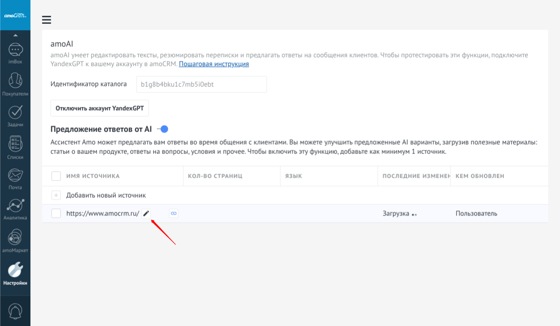This screenshot has height=326, width=560.
Task: Open the hamburger menu
Action: pos(46,20)
